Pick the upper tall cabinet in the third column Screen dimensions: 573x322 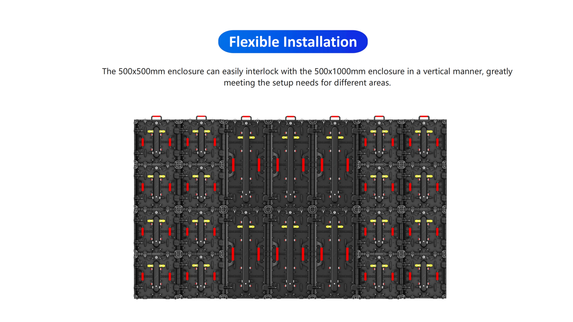pyautogui.click(x=246, y=165)
